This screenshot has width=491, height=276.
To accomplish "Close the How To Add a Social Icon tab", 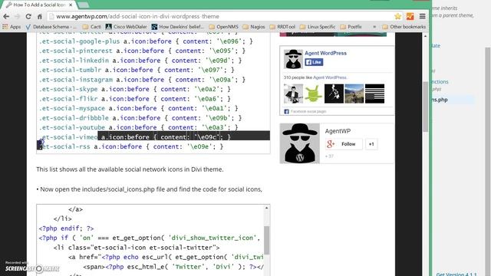I will tap(71, 5).
